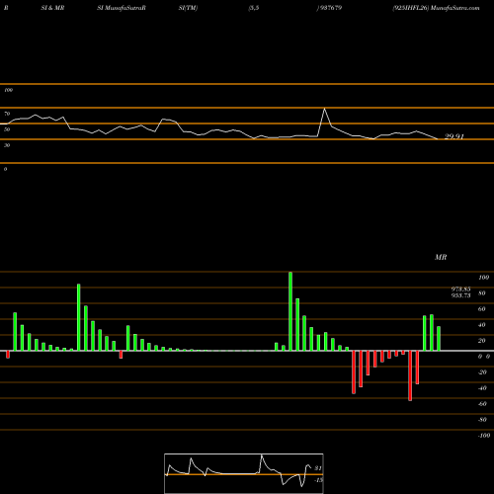Click the 'SI & MR' header label
Viewport: 494px width, 494px height.
tap(52, 8)
